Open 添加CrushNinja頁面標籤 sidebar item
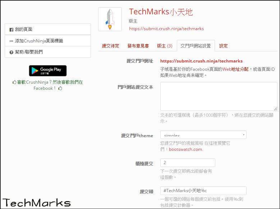The height and width of the screenshot is (209, 280). pyautogui.click(x=48, y=41)
